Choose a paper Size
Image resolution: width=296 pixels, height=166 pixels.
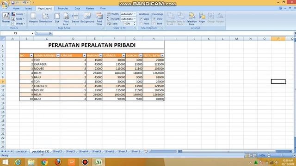(x=57, y=19)
